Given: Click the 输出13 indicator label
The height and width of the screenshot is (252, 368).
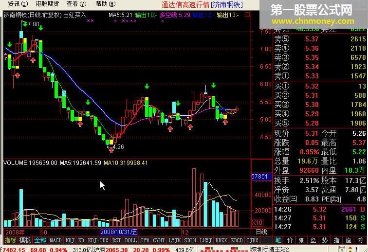Looking at the screenshot, I should click(228, 15).
